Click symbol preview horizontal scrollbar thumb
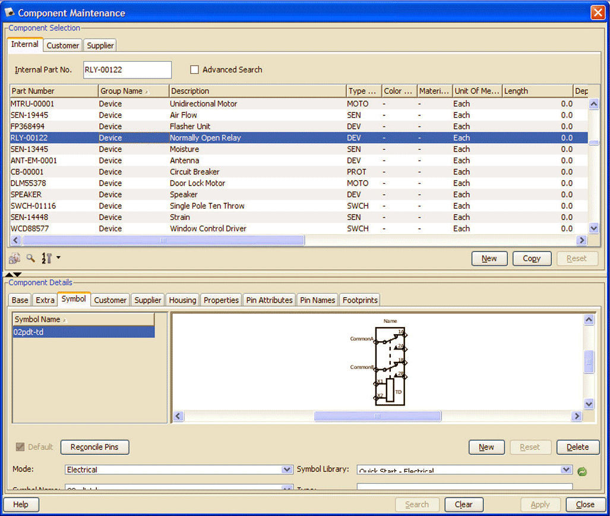610x516 pixels. pyautogui.click(x=377, y=416)
